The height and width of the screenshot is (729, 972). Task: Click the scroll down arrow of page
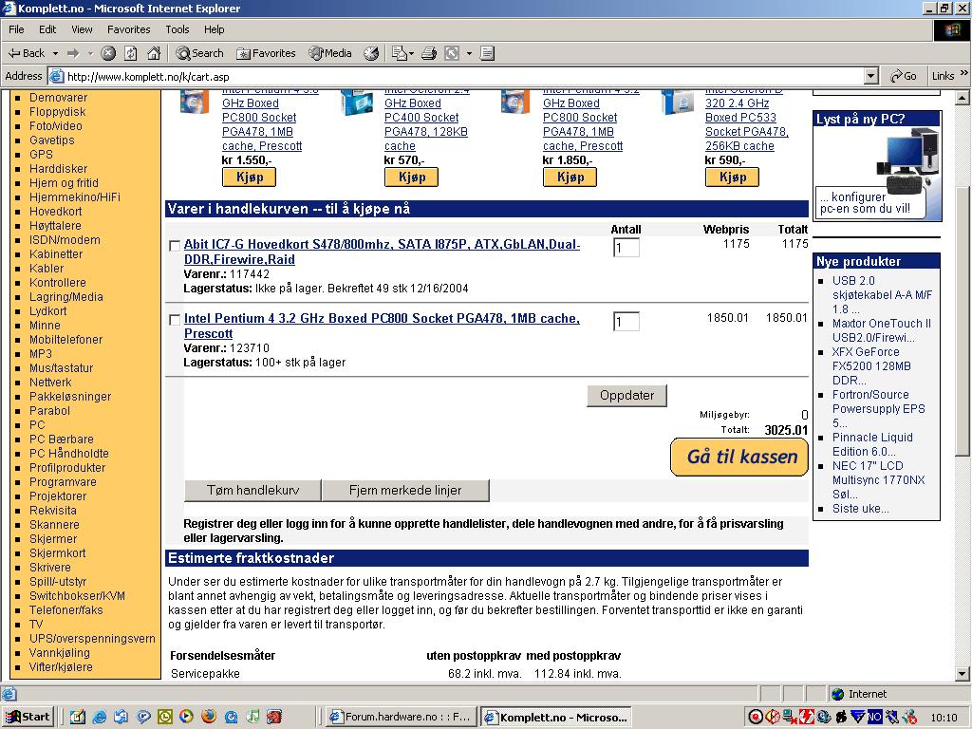click(963, 674)
